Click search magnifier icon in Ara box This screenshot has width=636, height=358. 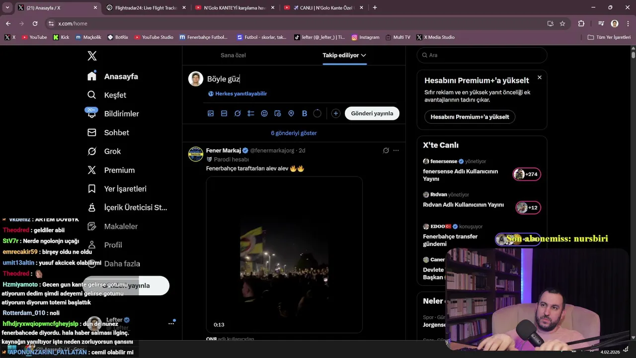click(x=425, y=55)
